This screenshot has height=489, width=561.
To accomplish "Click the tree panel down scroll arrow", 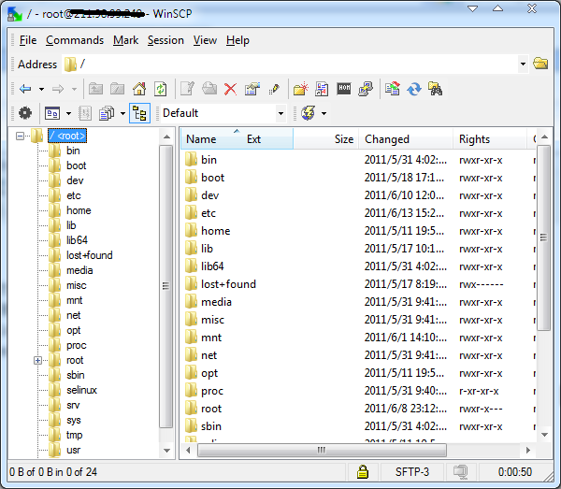I will click(166, 451).
